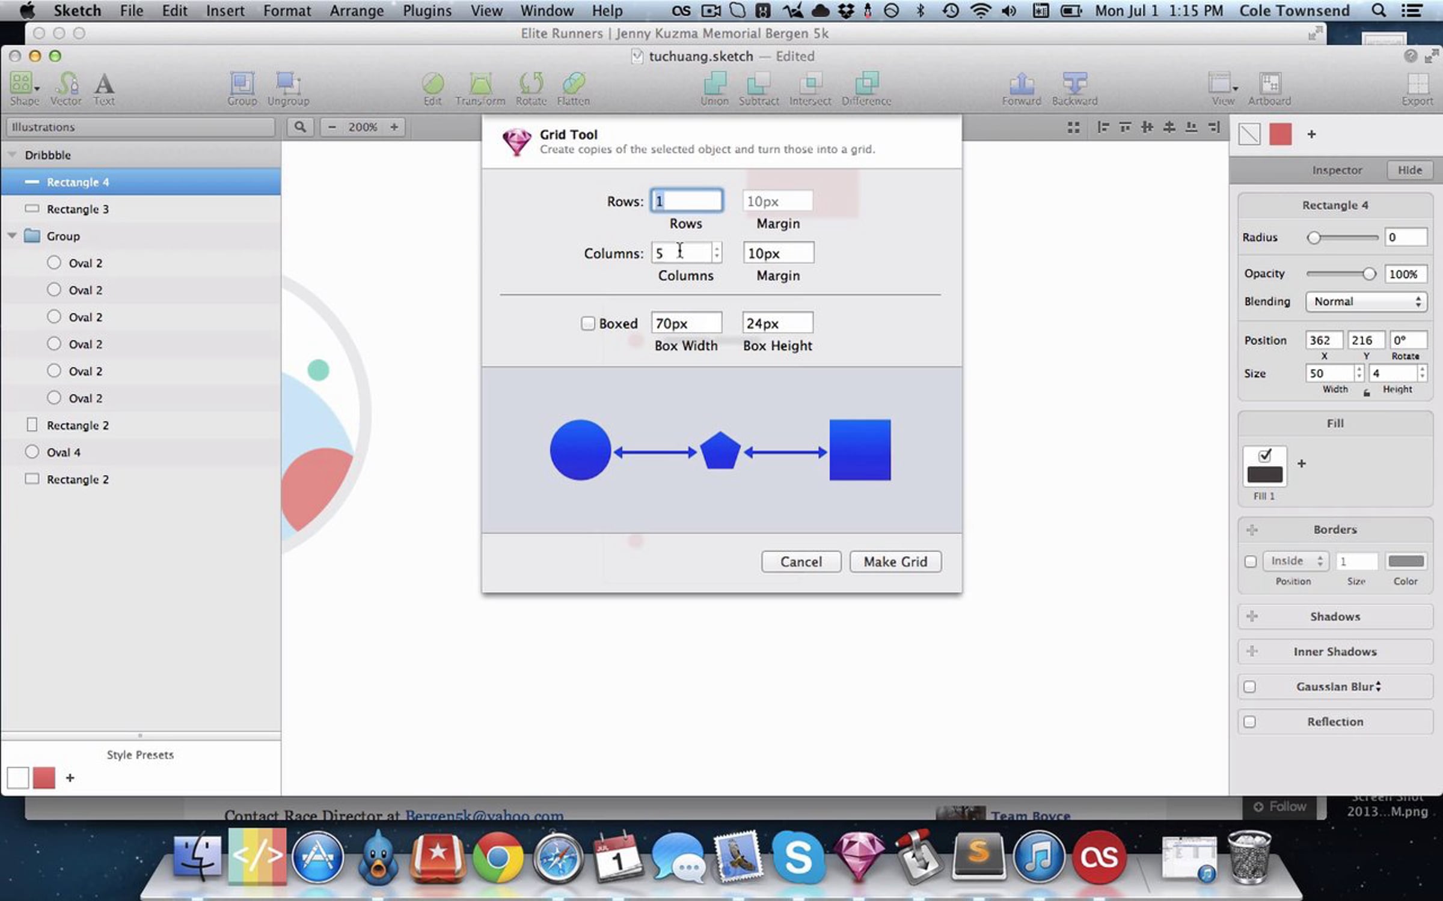The height and width of the screenshot is (901, 1443).
Task: Toggle the Reflection checkbox
Action: 1250,721
